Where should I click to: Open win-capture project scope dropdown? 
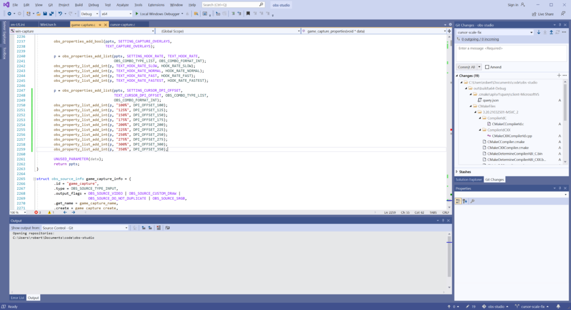point(83,31)
